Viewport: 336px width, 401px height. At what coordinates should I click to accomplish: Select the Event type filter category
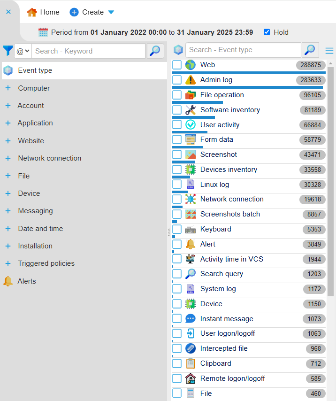35,70
